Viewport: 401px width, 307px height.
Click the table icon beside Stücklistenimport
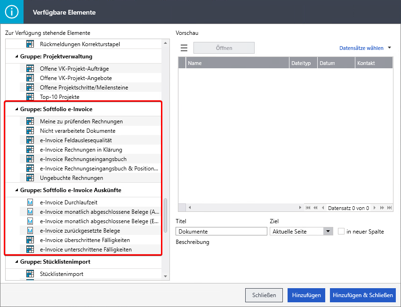point(30,274)
